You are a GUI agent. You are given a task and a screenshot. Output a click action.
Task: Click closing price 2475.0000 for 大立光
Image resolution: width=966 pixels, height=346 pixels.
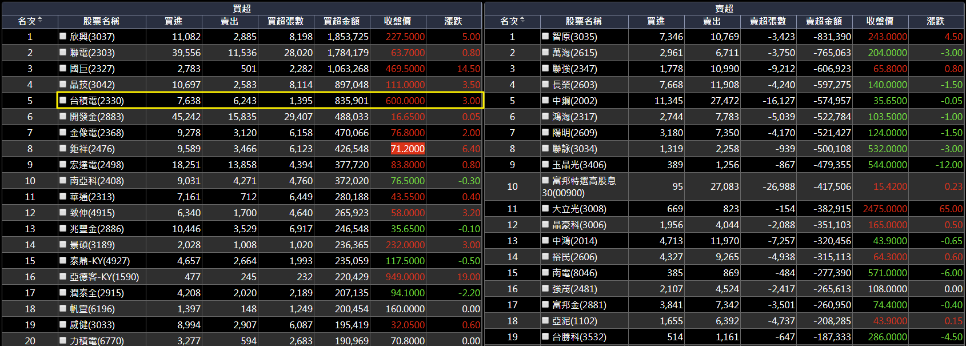(885, 209)
